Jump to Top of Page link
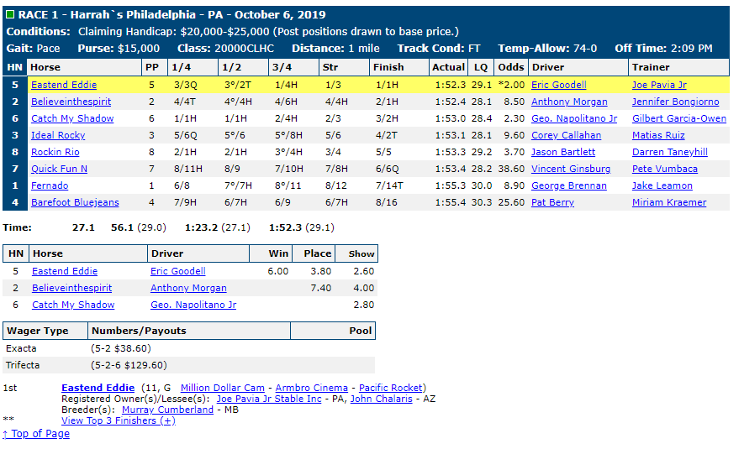Image resolution: width=744 pixels, height=449 pixels. point(36,433)
